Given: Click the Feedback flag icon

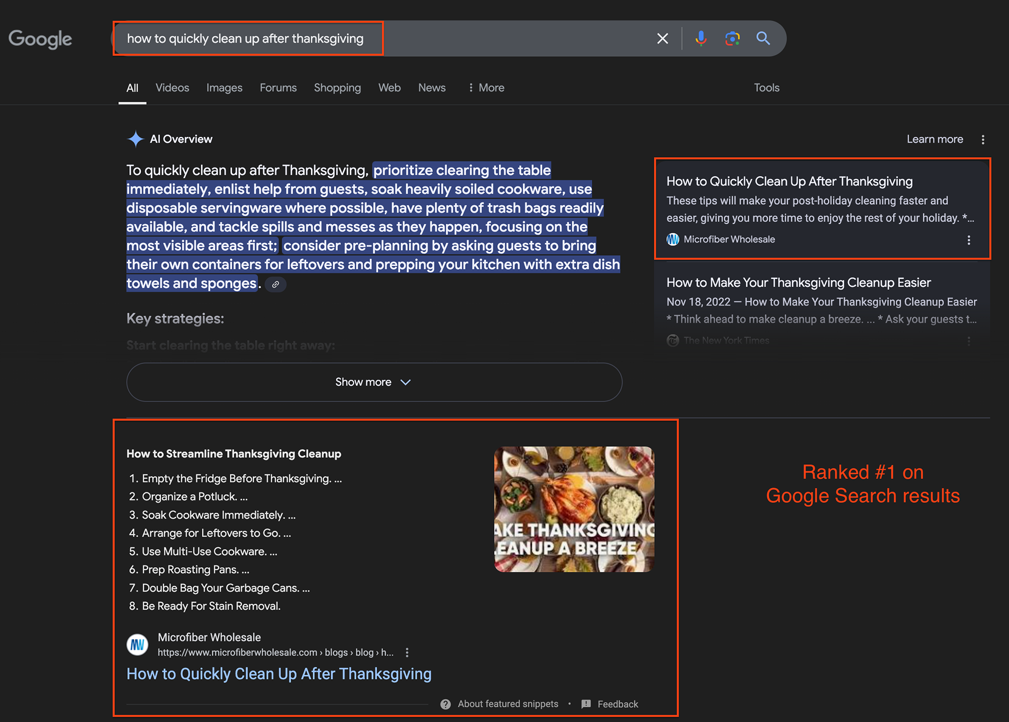Looking at the screenshot, I should tap(586, 704).
